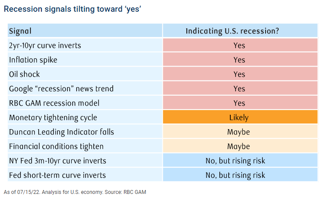Select the 'RBC GAM recession model' cell
Image resolution: width=323 pixels, height=200 pixels.
coord(54,103)
